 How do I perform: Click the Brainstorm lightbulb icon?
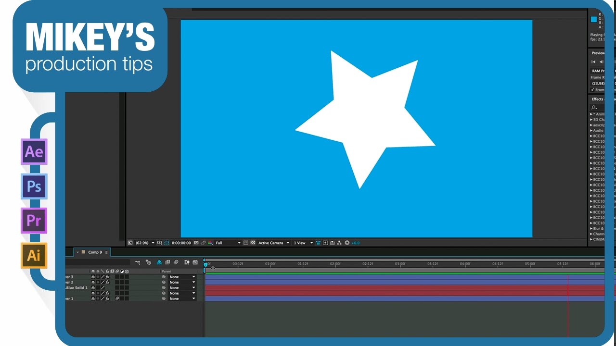[x=187, y=262]
